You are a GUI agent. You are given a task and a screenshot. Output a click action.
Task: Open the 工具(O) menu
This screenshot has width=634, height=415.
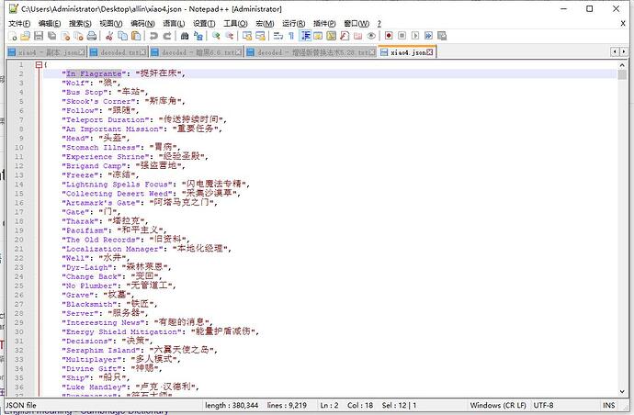click(x=235, y=24)
